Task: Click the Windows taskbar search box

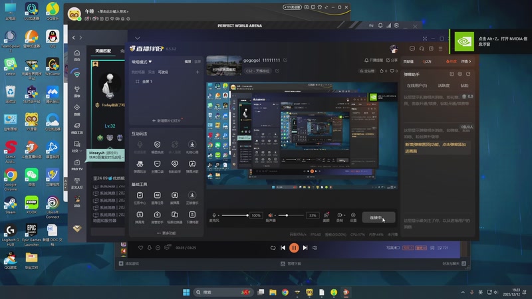Action: 223,292
